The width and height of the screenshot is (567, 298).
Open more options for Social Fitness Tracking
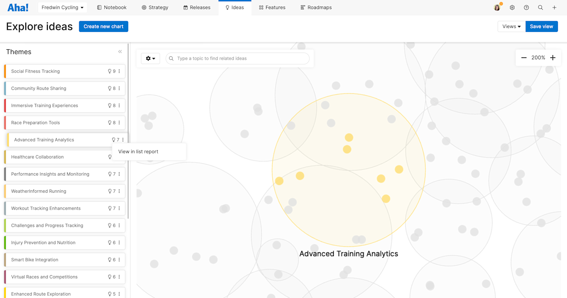point(119,71)
